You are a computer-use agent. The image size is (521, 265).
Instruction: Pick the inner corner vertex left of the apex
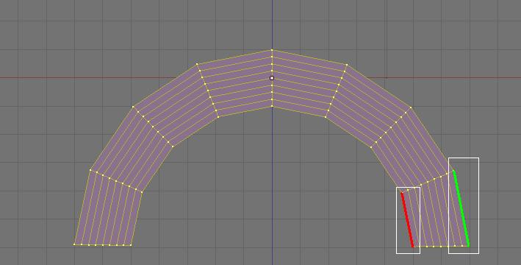coord(218,117)
